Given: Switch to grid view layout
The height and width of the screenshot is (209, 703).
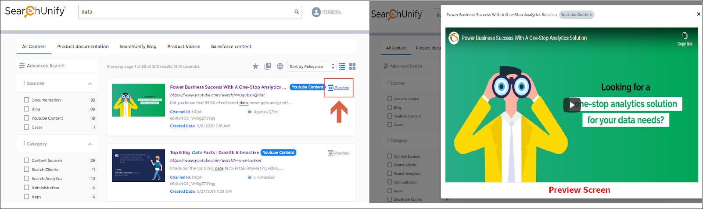Looking at the screenshot, I should pyautogui.click(x=352, y=67).
